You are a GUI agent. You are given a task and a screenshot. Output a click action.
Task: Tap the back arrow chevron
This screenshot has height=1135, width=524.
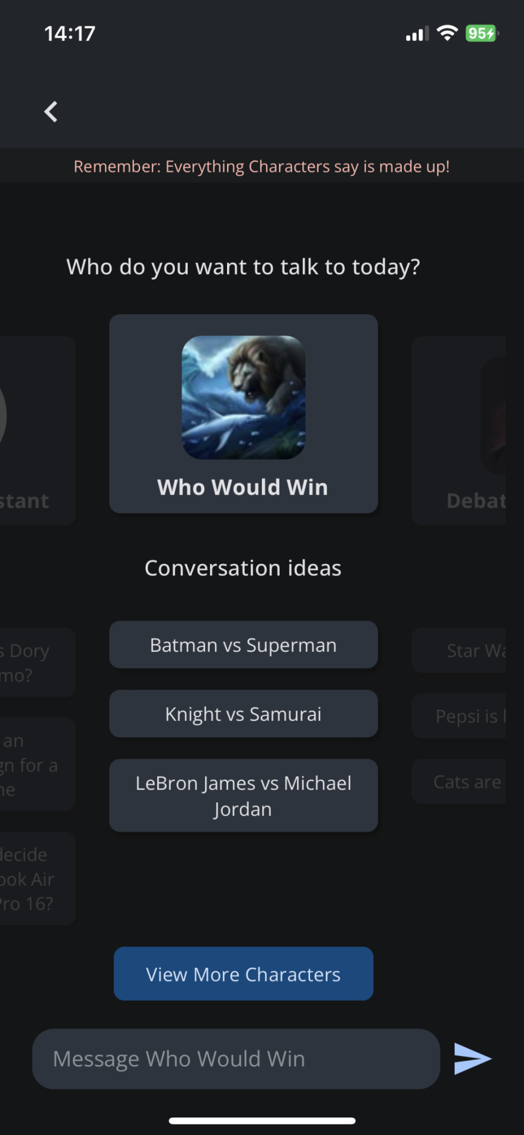pos(51,111)
